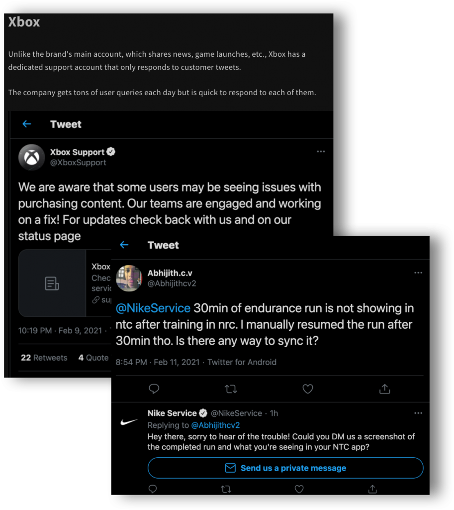Share the Nike Service reply
The height and width of the screenshot is (510, 454).
point(372,490)
